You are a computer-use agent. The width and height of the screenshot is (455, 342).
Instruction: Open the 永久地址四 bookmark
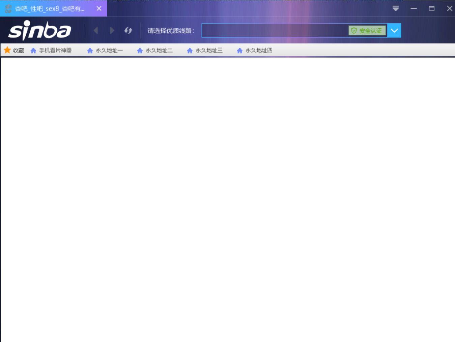(x=255, y=50)
